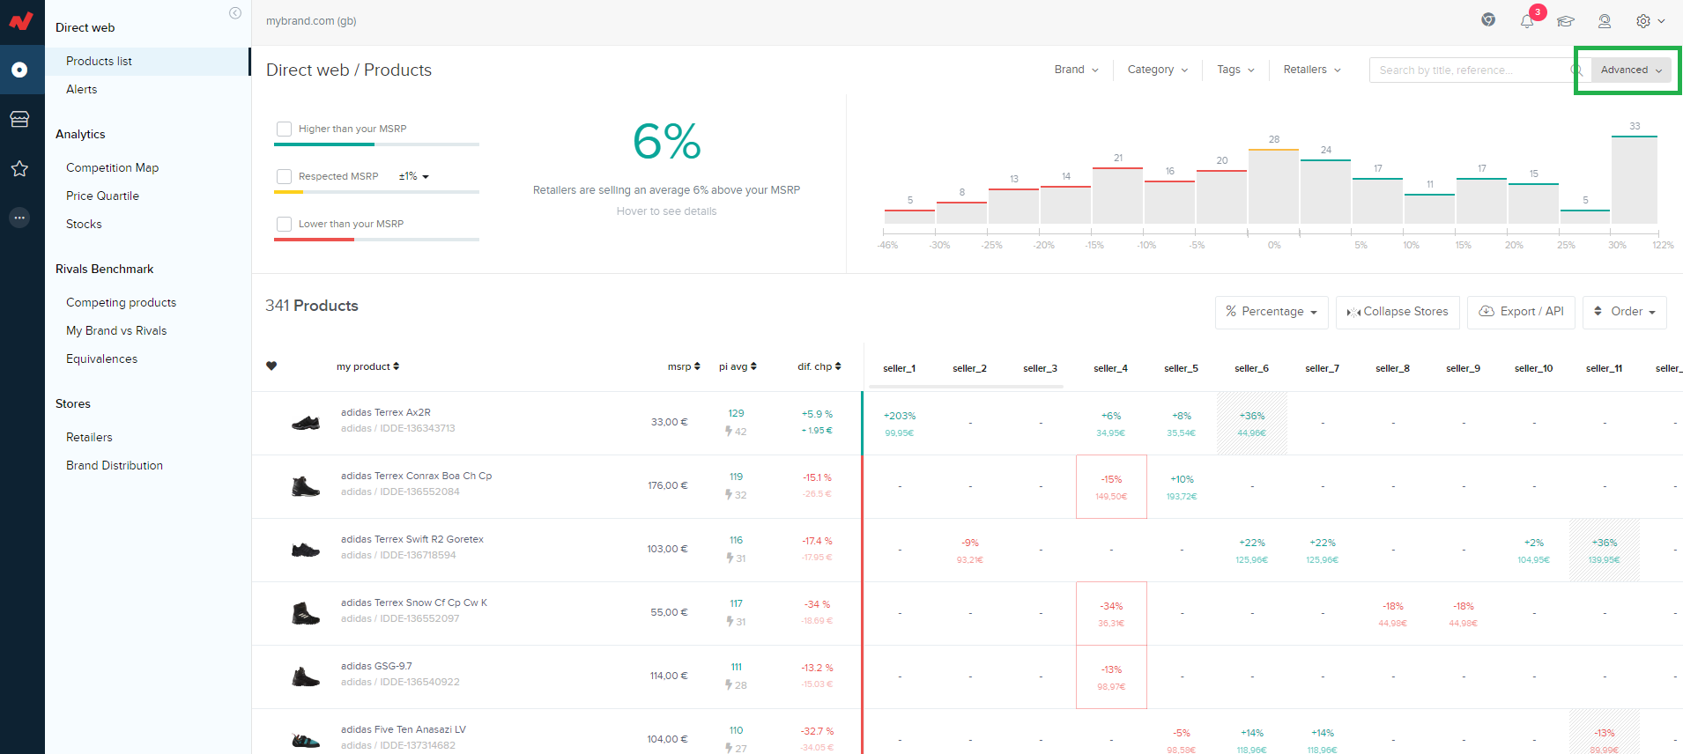Open notifications bell with 3 alerts
This screenshot has width=1683, height=754.
pos(1527,20)
